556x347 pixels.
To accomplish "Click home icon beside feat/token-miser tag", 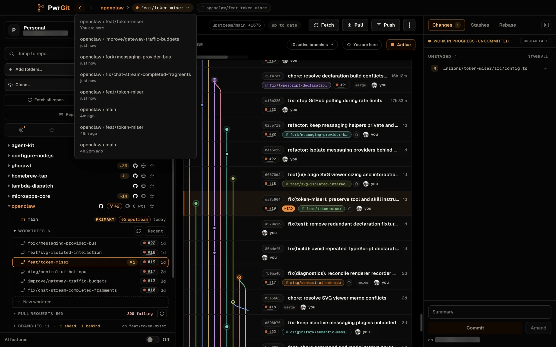I will tap(350, 208).
